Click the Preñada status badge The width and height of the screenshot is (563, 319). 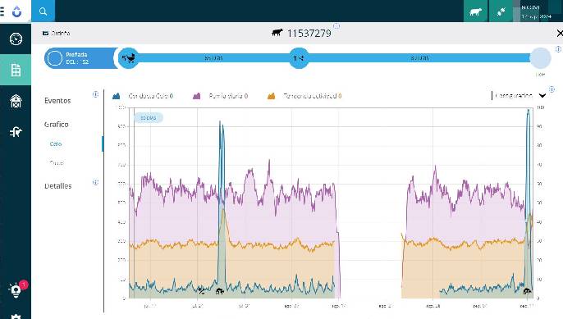[80, 58]
